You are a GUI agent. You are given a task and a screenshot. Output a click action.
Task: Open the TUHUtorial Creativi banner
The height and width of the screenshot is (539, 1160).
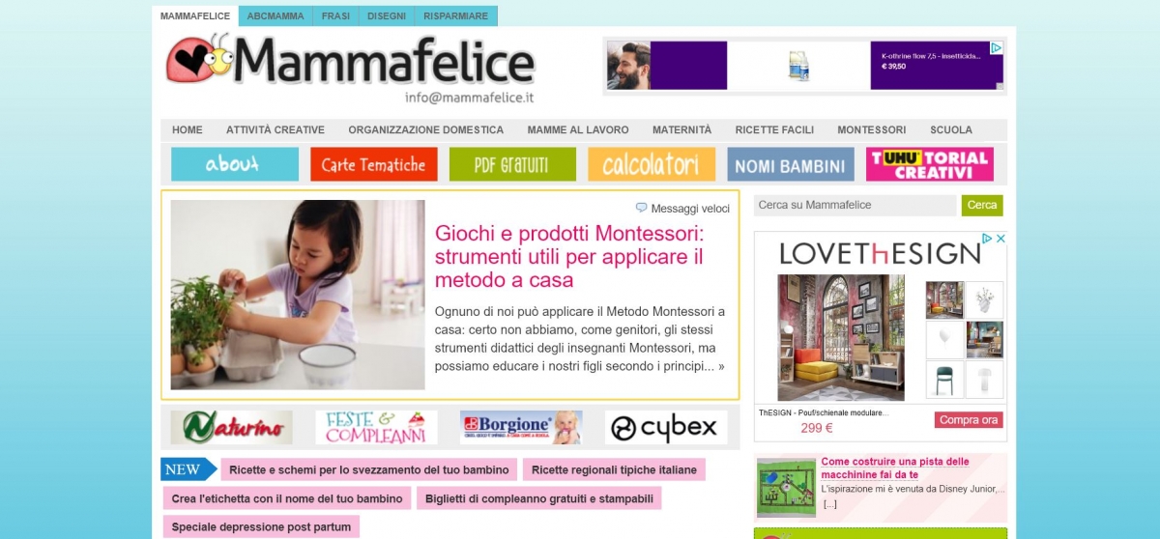click(x=930, y=164)
